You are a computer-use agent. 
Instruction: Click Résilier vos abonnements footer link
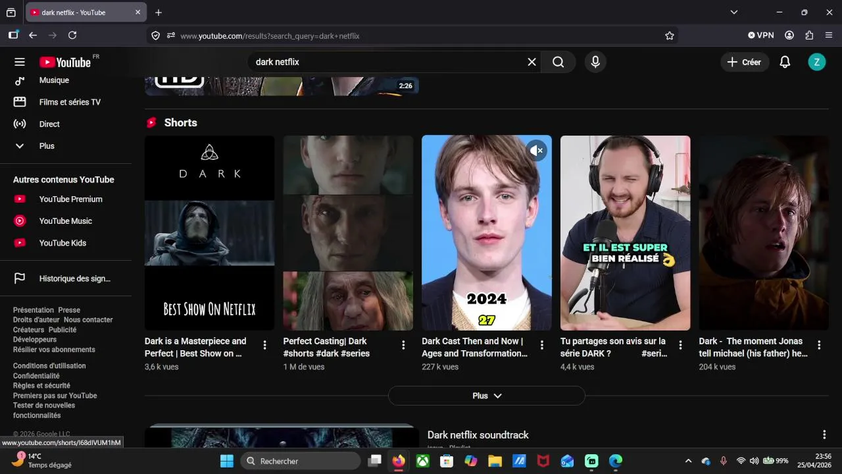tap(54, 350)
